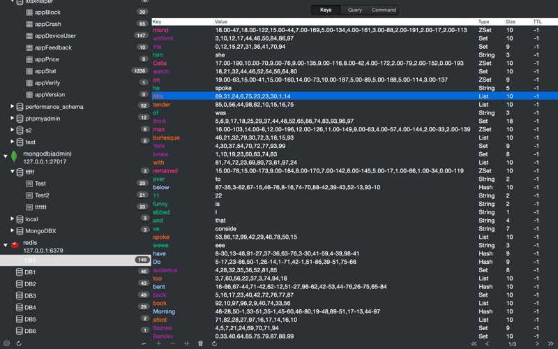558x349 pixels.
Task: Sort by the Value column header
Action: point(345,22)
